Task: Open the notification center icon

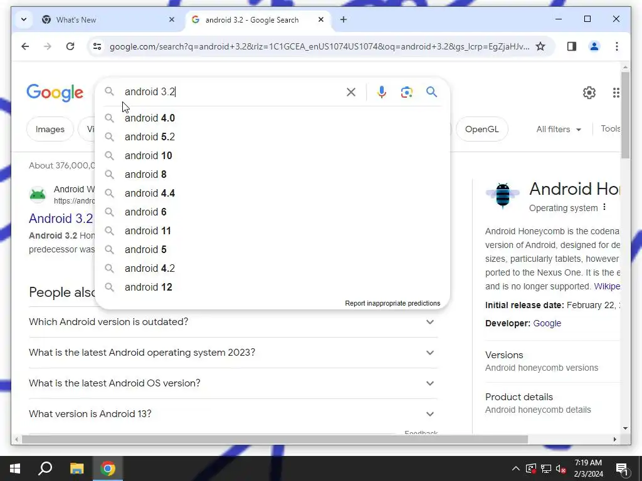Action: point(623,468)
